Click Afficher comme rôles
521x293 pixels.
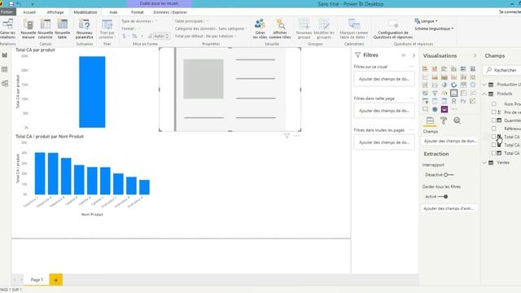pyautogui.click(x=280, y=29)
